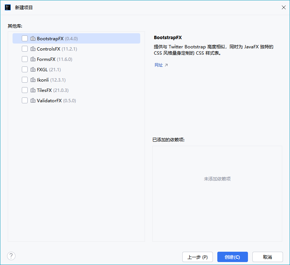
Task: Cancel with the 取消 button
Action: pos(267,257)
